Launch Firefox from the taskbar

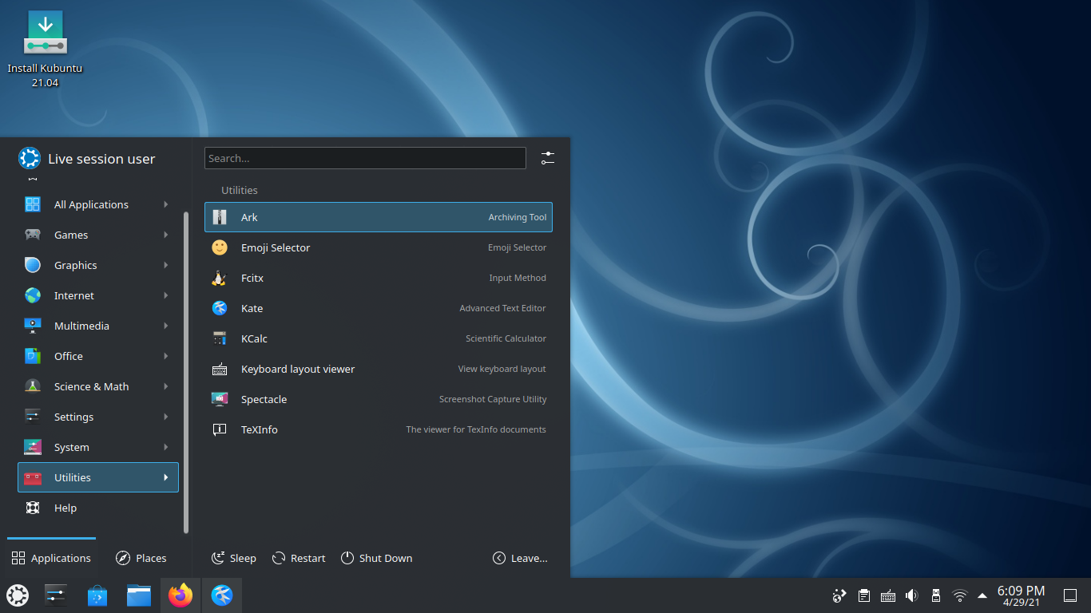pos(181,595)
